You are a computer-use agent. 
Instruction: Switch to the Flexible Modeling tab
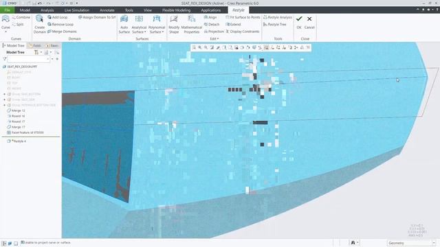point(176,10)
